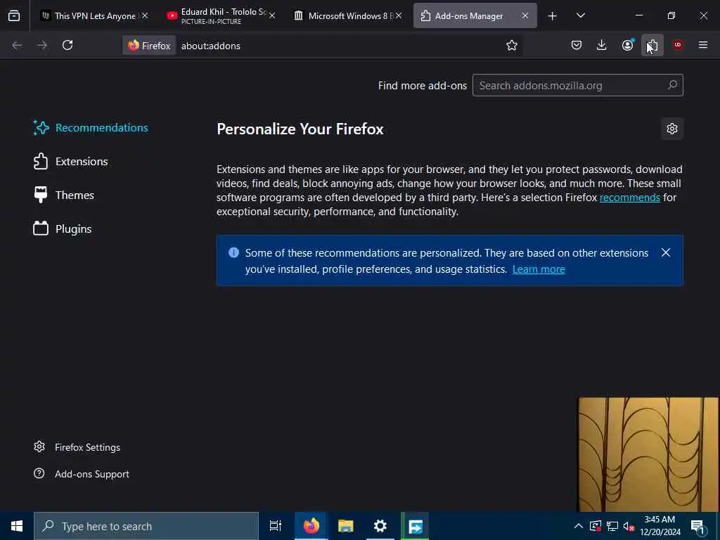The image size is (720, 540).
Task: Show hidden system tray icons
Action: click(x=579, y=526)
